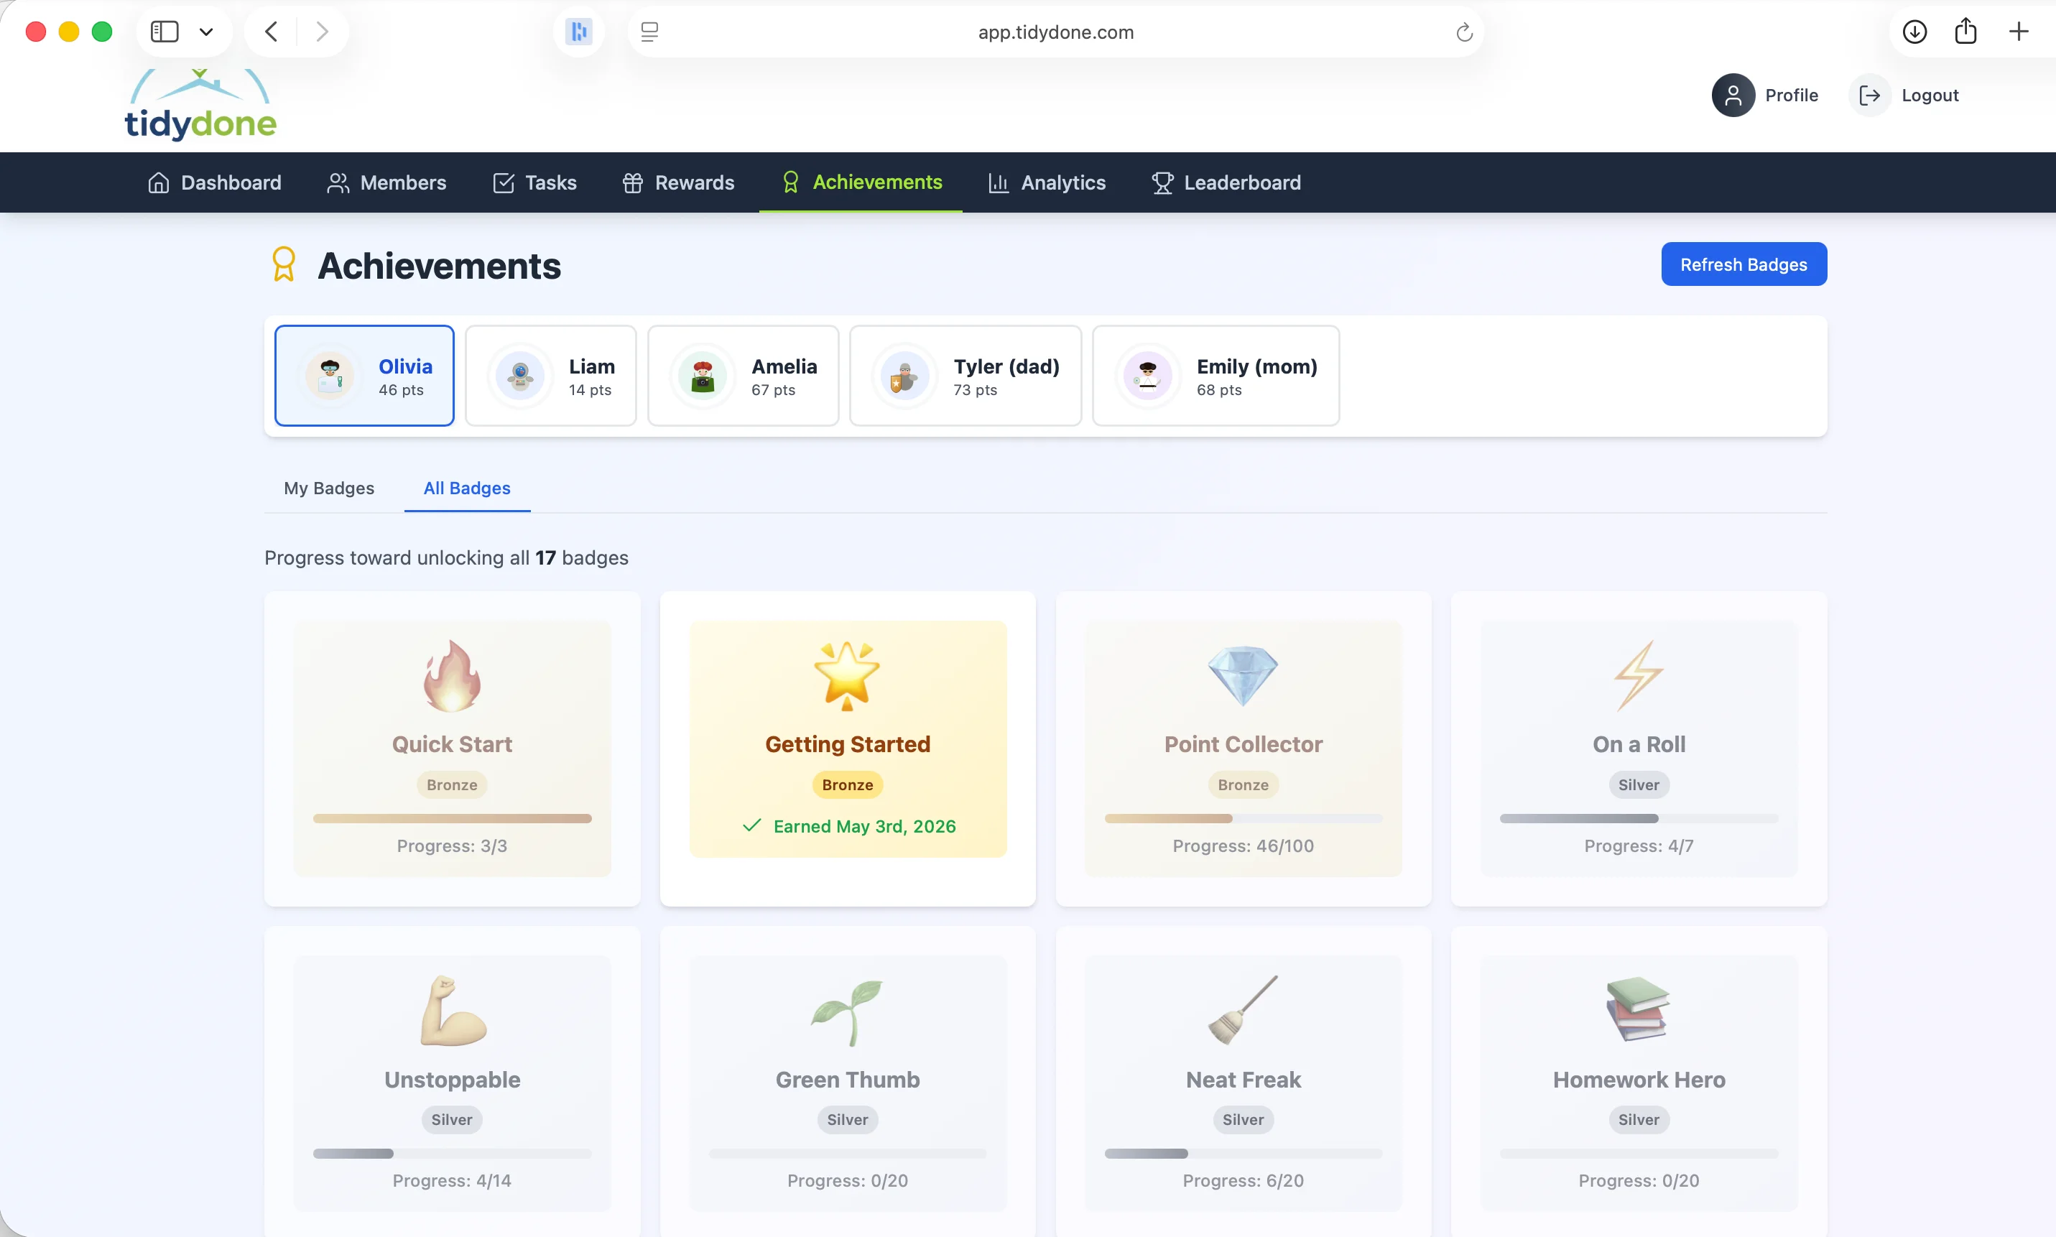Click the Achievements heading ribbon icon
Image resolution: width=2056 pixels, height=1237 pixels.
click(283, 265)
